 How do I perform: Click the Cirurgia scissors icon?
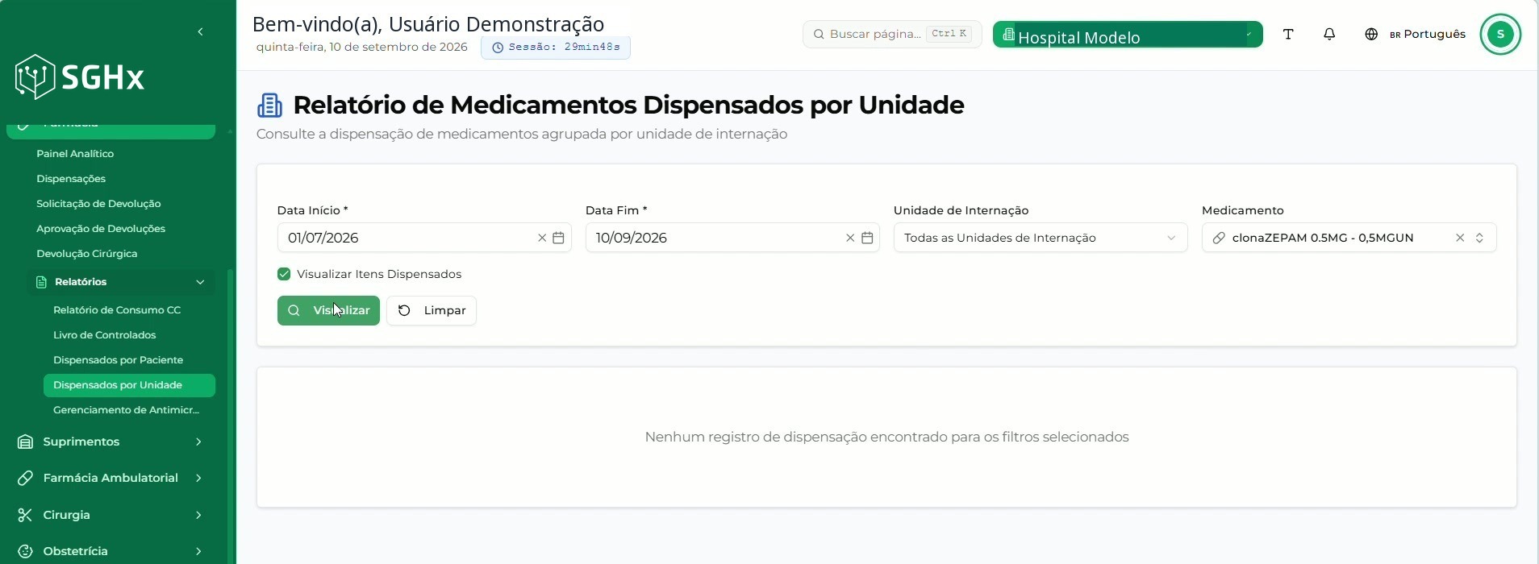25,515
